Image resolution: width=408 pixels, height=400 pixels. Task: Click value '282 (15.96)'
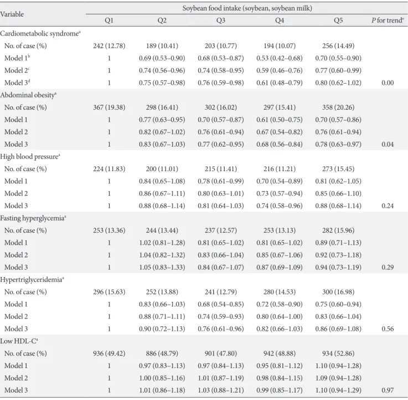click(x=338, y=230)
